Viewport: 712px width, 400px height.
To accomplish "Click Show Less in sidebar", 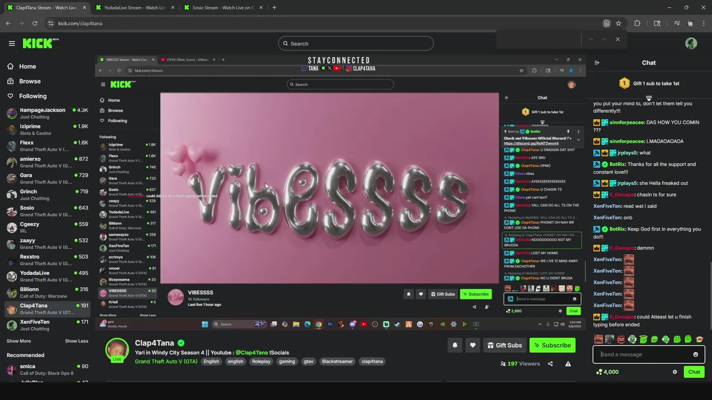I will tap(77, 341).
